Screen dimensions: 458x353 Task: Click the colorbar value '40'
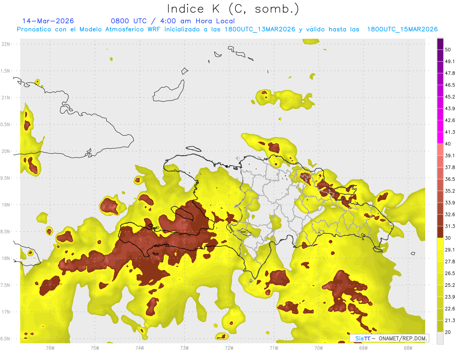[448, 144]
